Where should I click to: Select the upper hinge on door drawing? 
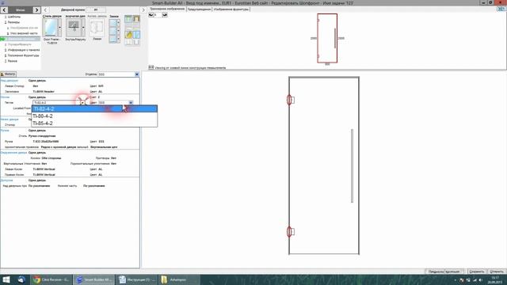click(x=290, y=100)
